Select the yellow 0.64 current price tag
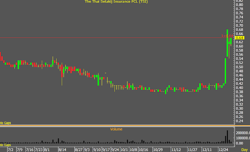250x152 pixels. (x=239, y=38)
